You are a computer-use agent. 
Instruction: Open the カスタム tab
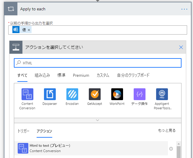pos(103,75)
